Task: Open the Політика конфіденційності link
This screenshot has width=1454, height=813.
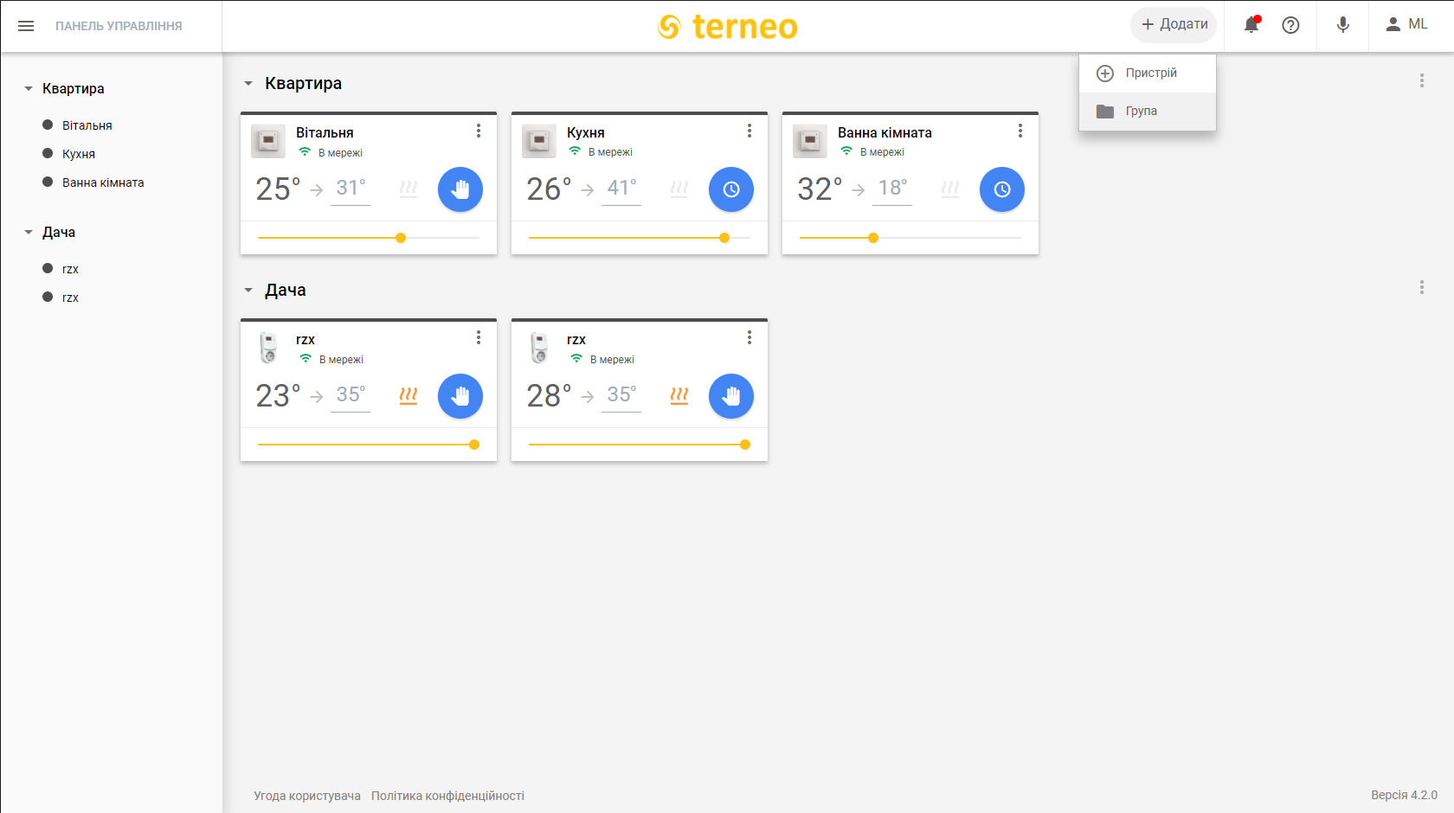Action: [447, 796]
